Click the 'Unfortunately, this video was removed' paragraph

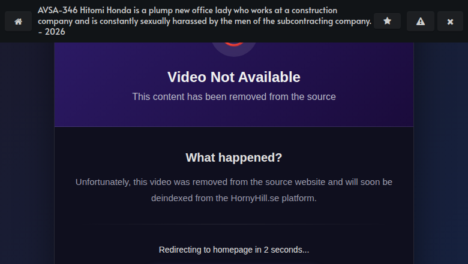pos(234,190)
